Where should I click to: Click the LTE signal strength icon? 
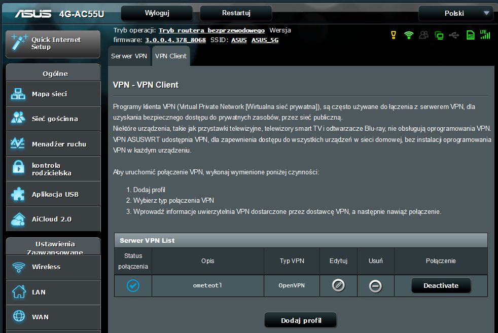(x=485, y=34)
